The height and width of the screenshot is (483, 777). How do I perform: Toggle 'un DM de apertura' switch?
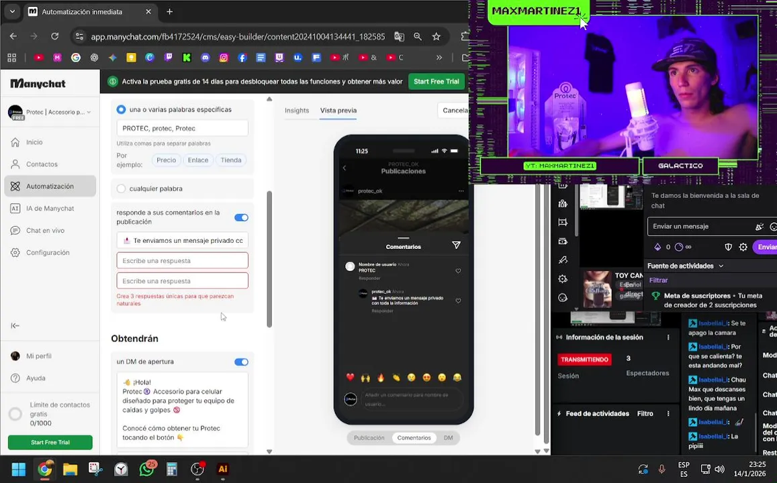tap(241, 362)
